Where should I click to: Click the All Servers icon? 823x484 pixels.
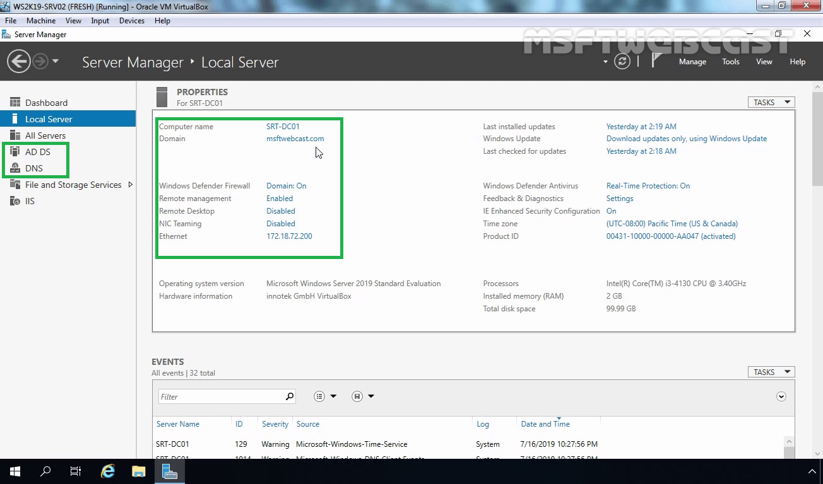point(15,135)
